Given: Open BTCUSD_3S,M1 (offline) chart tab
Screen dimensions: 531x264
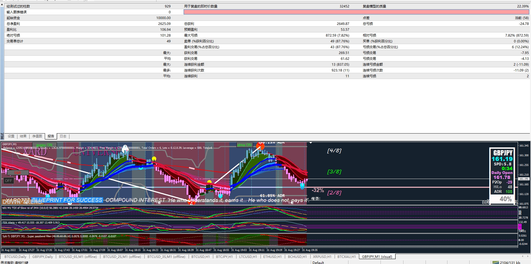Looking at the screenshot, I should tap(166, 257).
